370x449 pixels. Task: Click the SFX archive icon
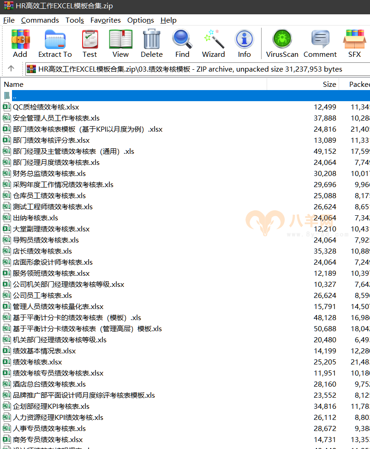[355, 40]
